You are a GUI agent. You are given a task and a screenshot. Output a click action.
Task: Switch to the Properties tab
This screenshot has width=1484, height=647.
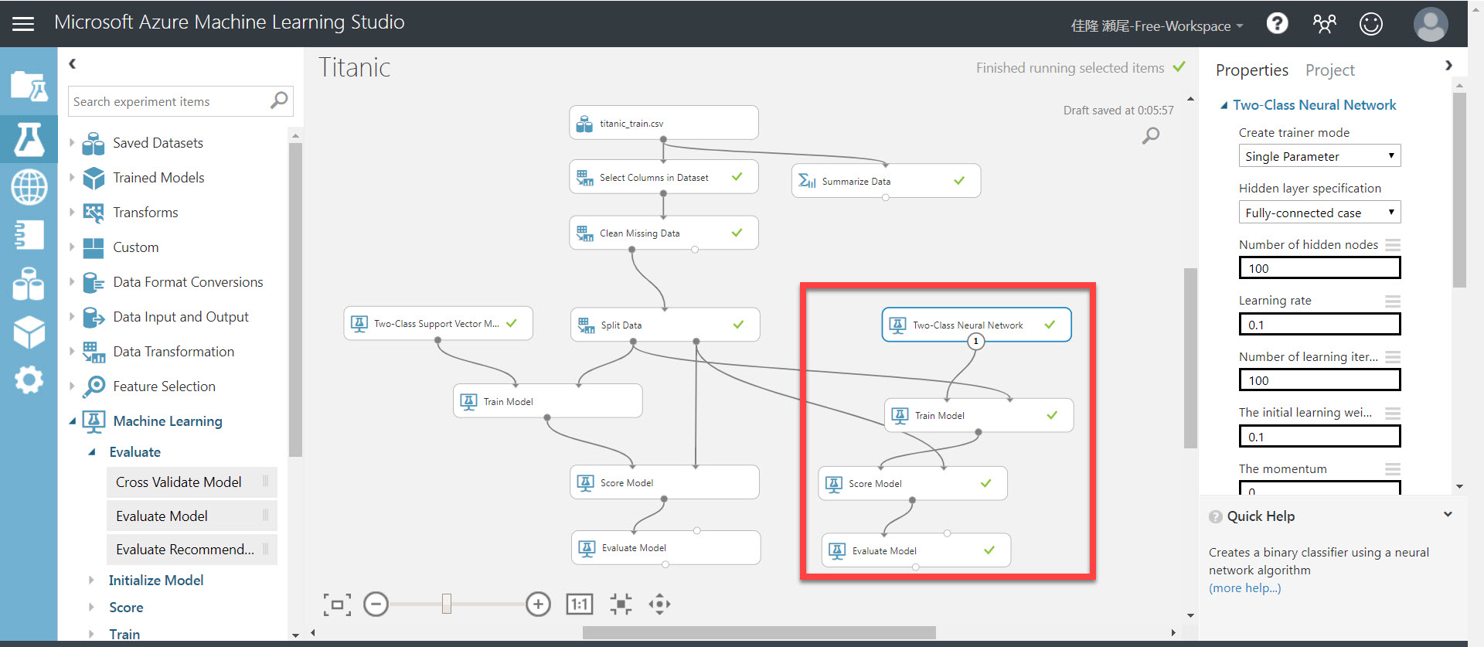coord(1251,70)
